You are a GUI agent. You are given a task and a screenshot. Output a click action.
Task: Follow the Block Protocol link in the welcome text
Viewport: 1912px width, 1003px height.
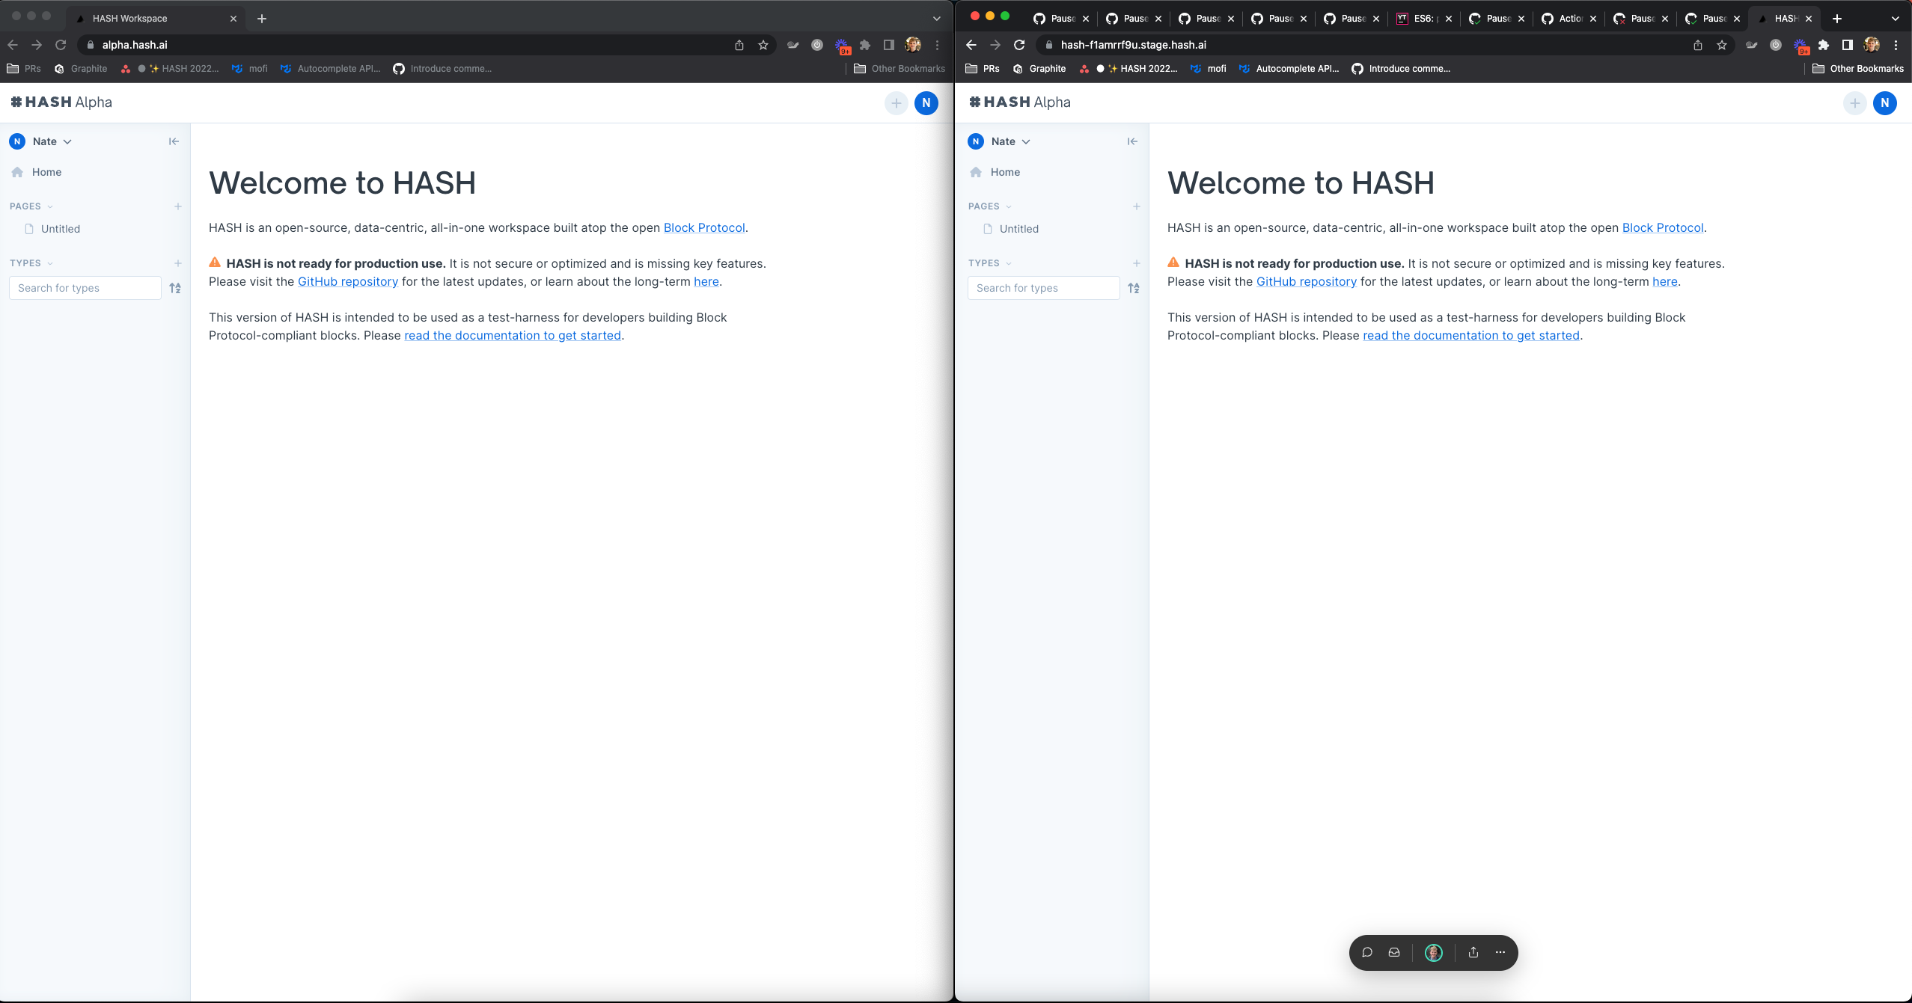703,227
